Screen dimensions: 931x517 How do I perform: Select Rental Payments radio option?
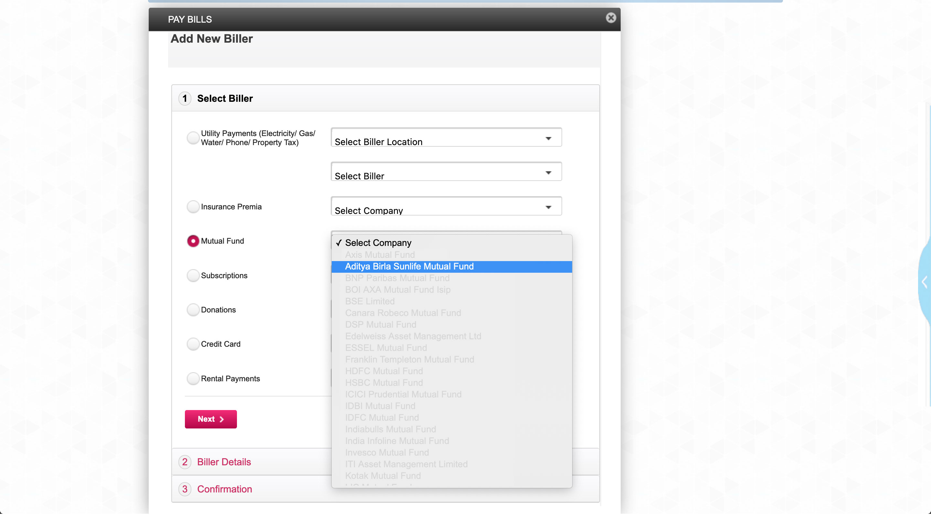193,379
